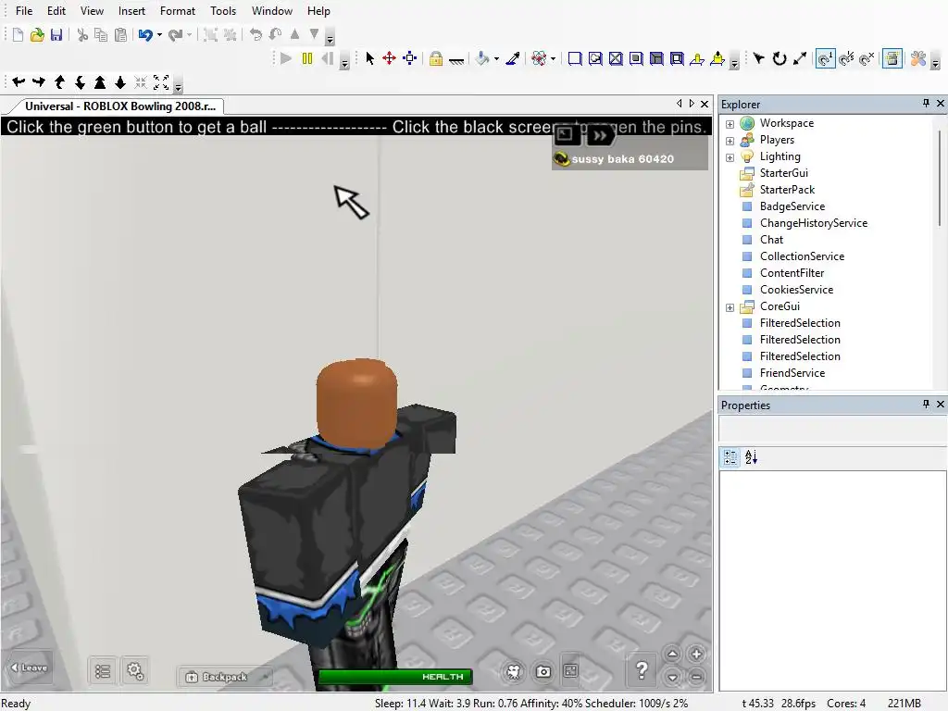
Task: Open the View menu
Action: (92, 11)
